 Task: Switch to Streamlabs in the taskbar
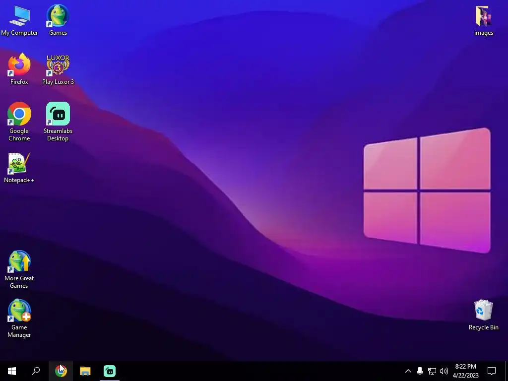click(x=110, y=371)
